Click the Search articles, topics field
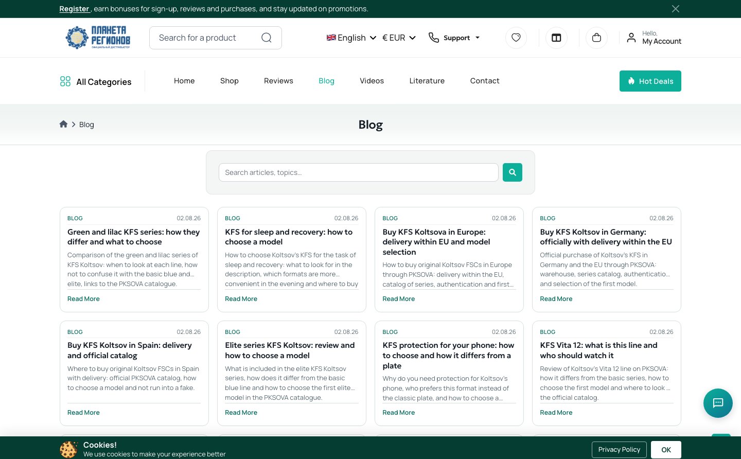Image resolution: width=741 pixels, height=459 pixels. tap(359, 172)
